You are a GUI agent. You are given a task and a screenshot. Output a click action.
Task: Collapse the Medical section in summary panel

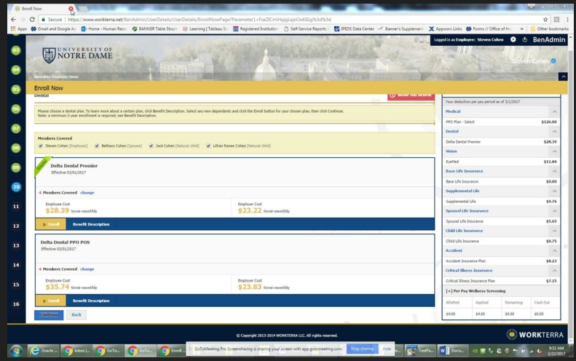click(554, 111)
